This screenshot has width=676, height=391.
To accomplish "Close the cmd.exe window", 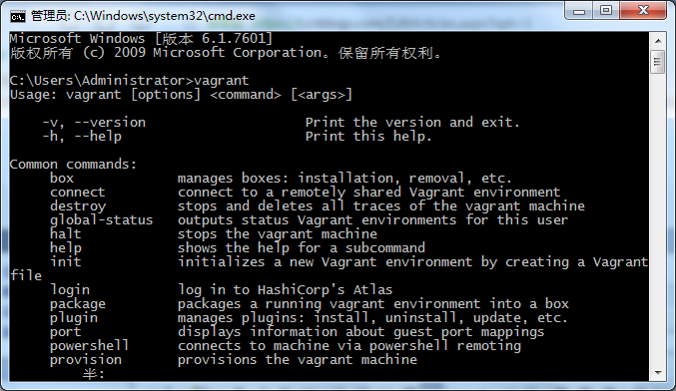I will (643, 11).
